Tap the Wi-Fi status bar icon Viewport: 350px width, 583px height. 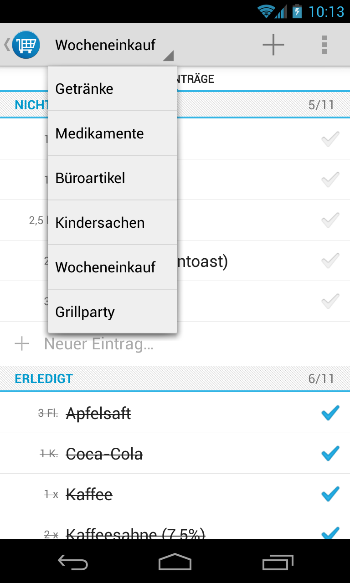click(266, 11)
